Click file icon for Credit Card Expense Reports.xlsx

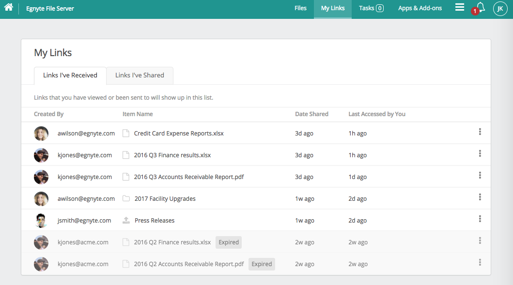click(x=125, y=133)
